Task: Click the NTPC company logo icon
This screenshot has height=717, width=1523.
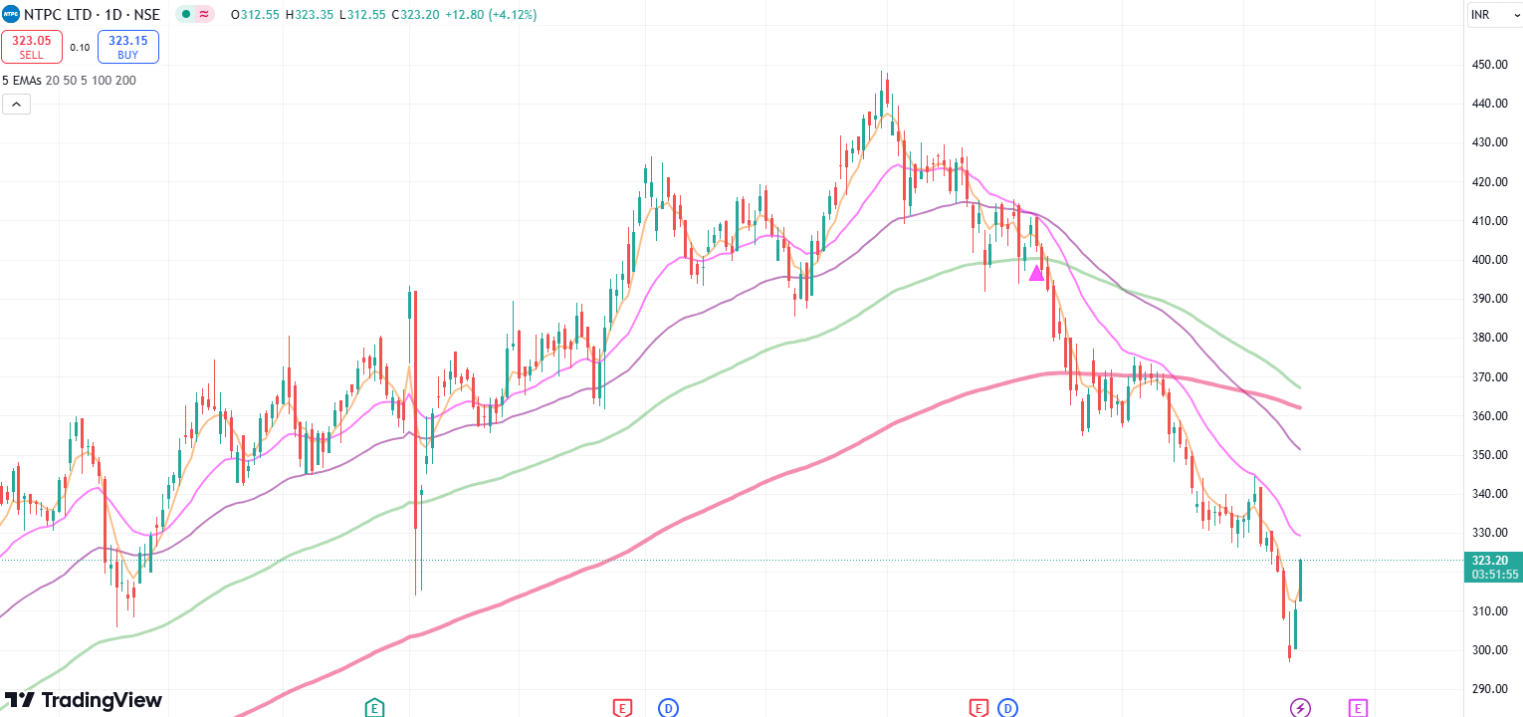Action: [11, 14]
